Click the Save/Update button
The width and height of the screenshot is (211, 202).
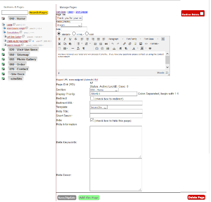[x=67, y=197]
